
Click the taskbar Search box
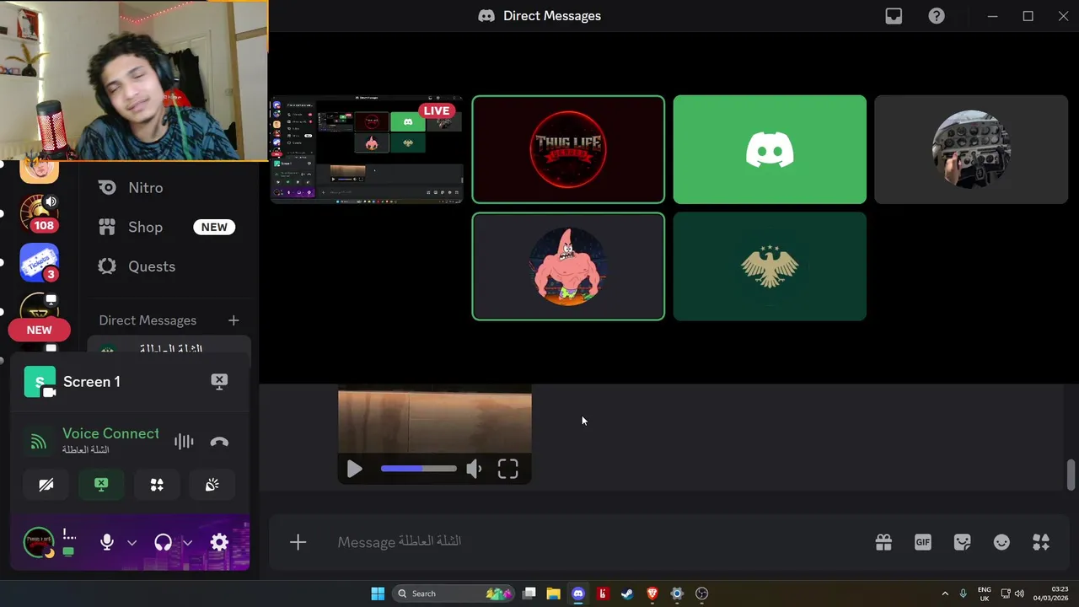coord(454,594)
